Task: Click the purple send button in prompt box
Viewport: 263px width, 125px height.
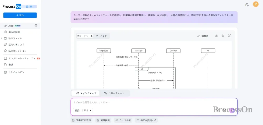Action: click(x=232, y=110)
